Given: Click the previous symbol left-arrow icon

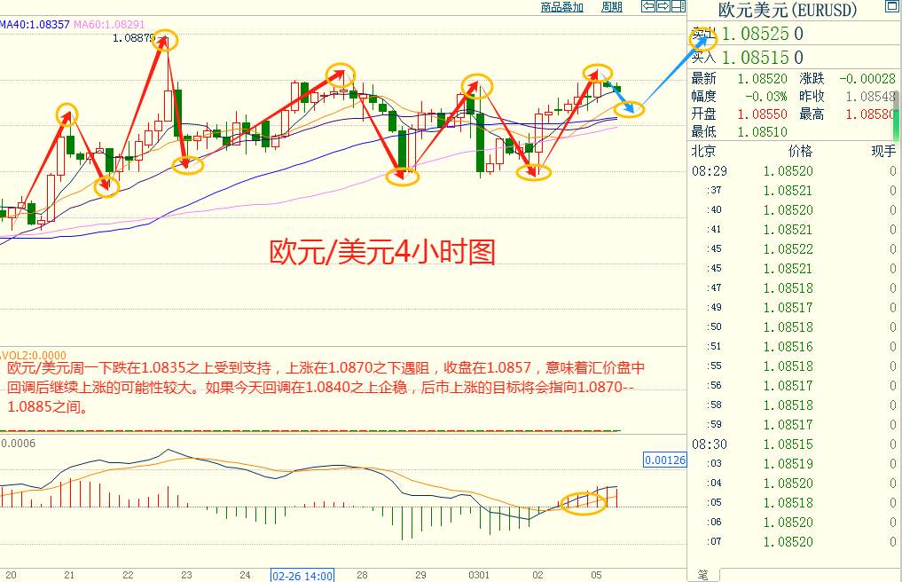Looking at the screenshot, I should click(648, 6).
